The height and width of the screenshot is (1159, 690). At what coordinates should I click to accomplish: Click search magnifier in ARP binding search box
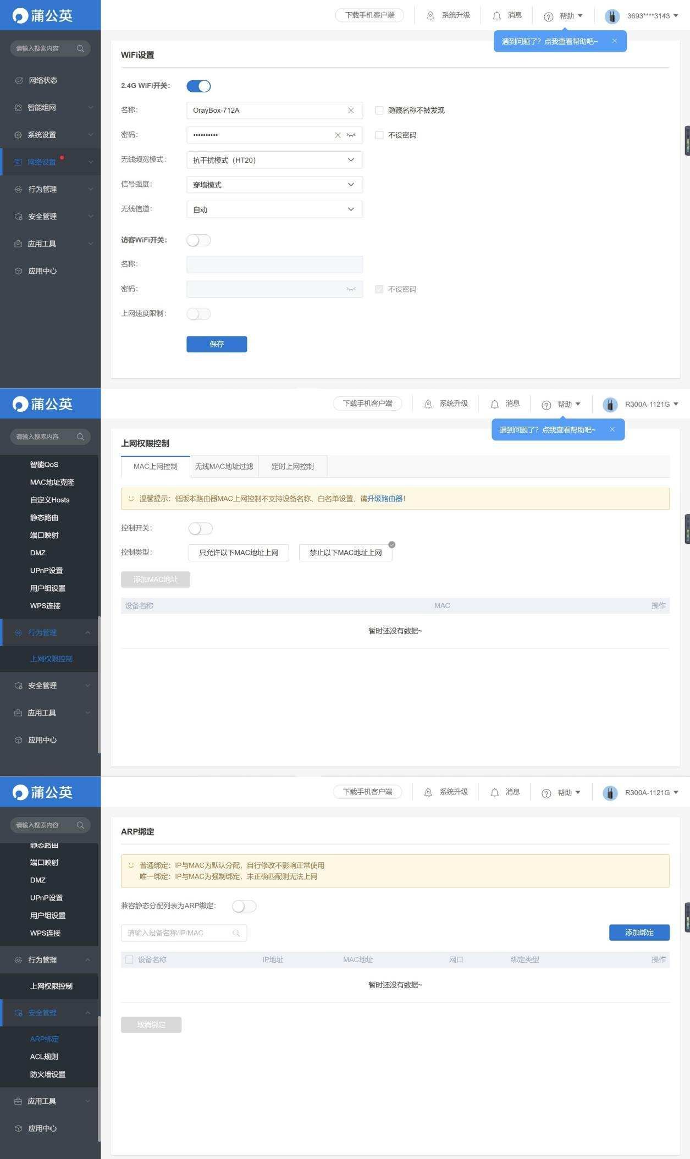(x=236, y=933)
